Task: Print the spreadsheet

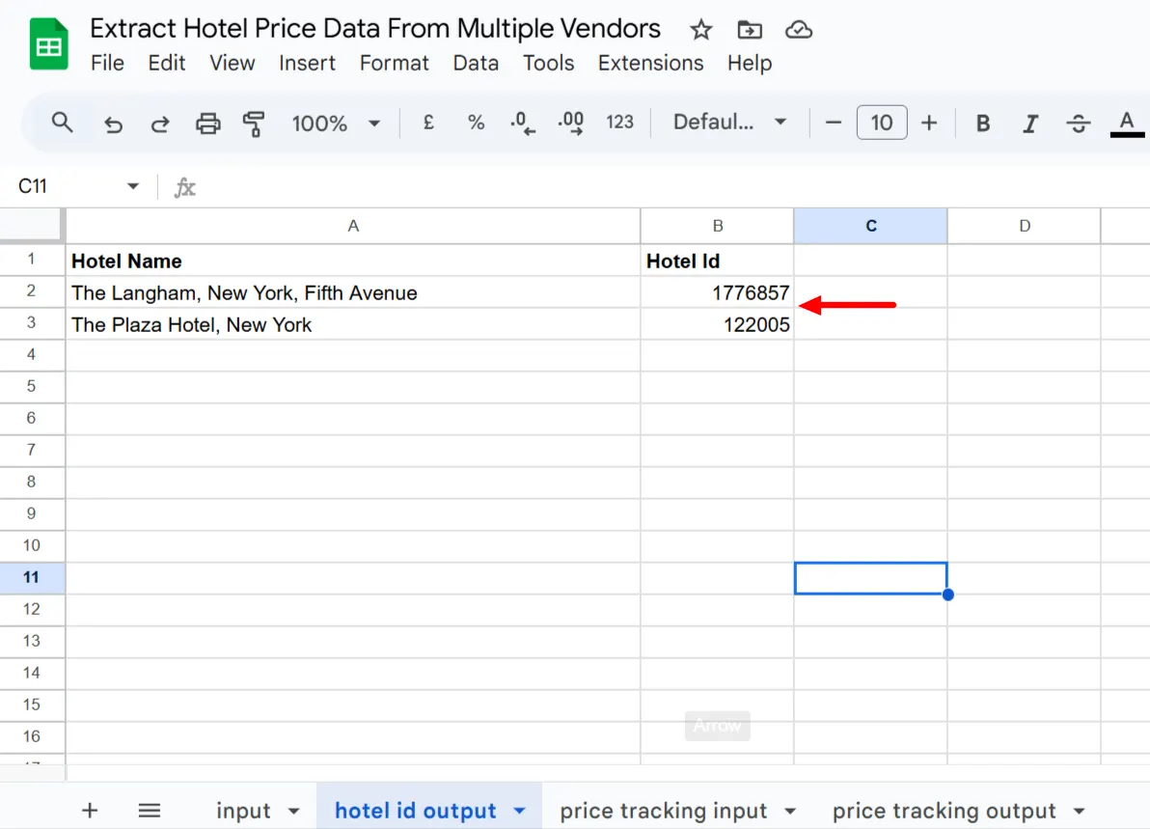Action: [207, 124]
